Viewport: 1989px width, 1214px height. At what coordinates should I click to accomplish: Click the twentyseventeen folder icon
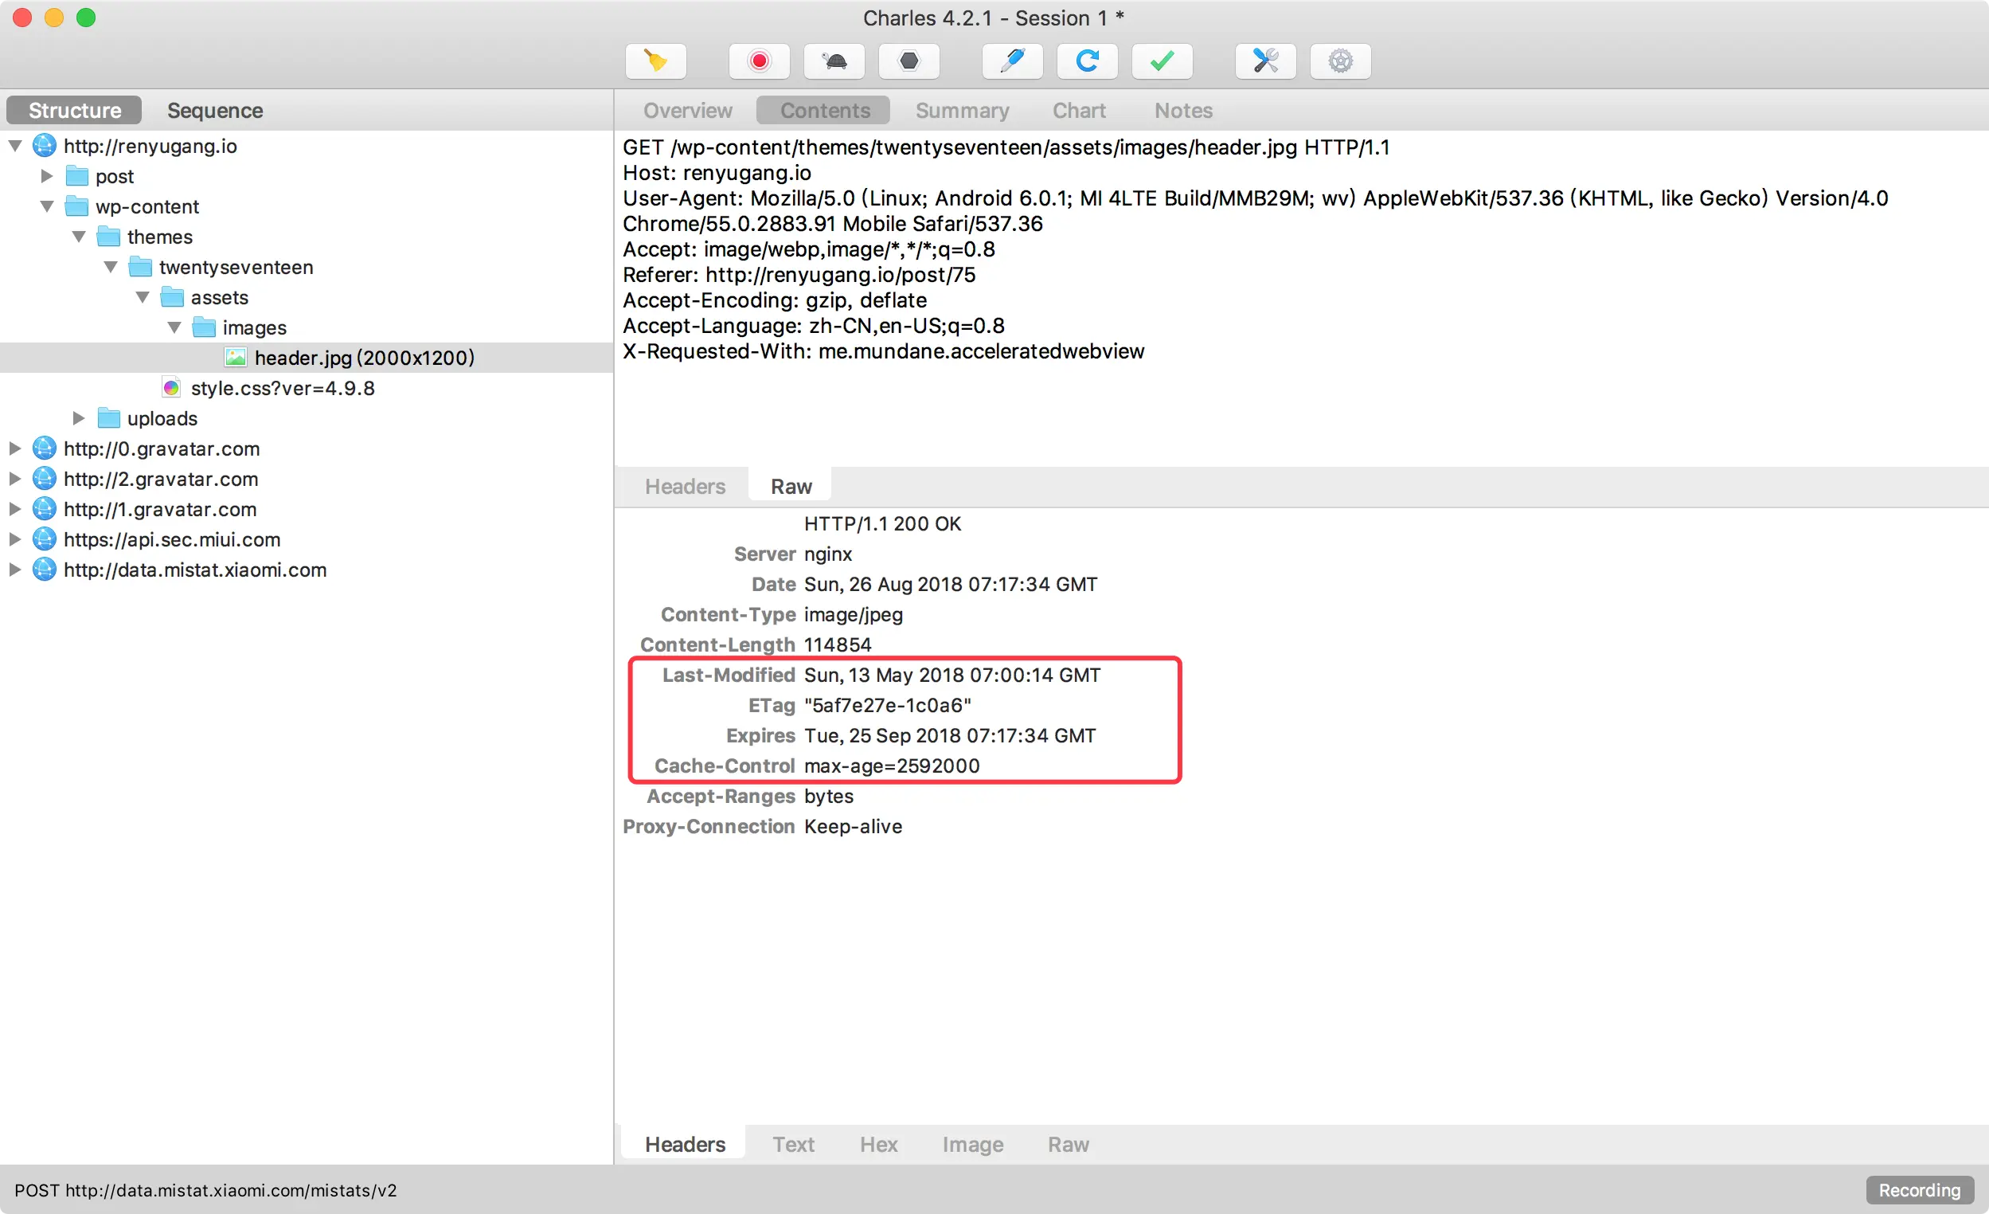140,268
